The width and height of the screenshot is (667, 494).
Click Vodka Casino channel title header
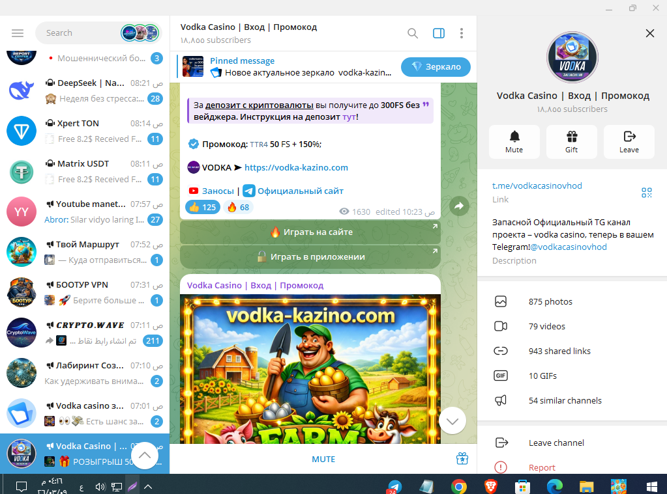click(248, 27)
